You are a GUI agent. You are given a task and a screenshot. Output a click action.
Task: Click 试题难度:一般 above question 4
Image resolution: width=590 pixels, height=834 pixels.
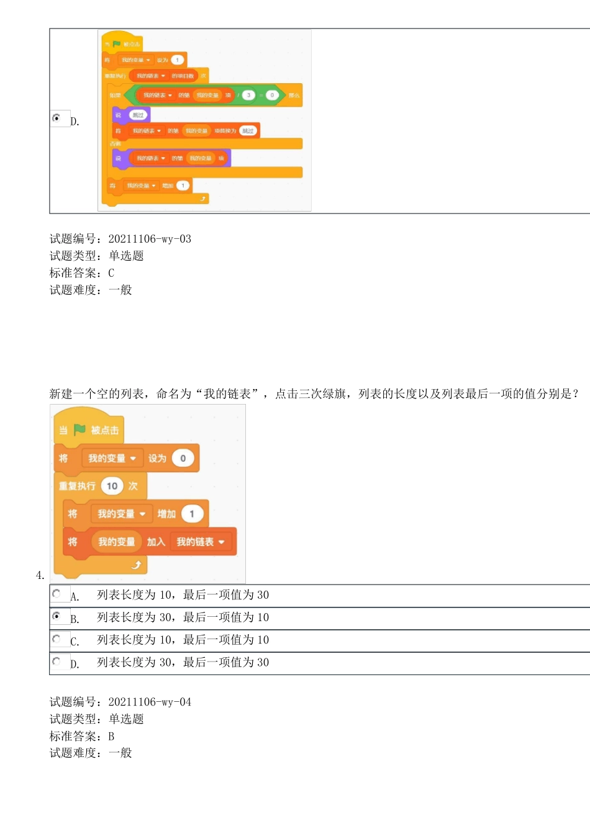click(x=91, y=290)
